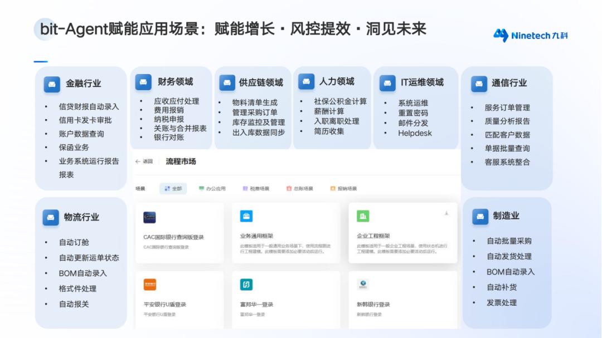Select the 办公应用 scene filter tab
Viewport: 602px width, 338px height.
(x=212, y=188)
